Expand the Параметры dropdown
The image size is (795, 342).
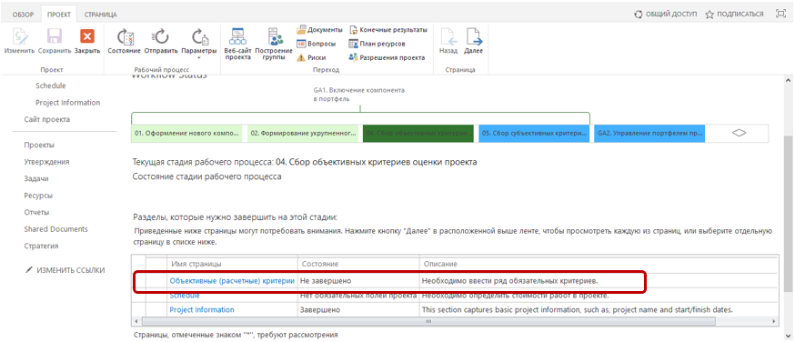point(198,44)
